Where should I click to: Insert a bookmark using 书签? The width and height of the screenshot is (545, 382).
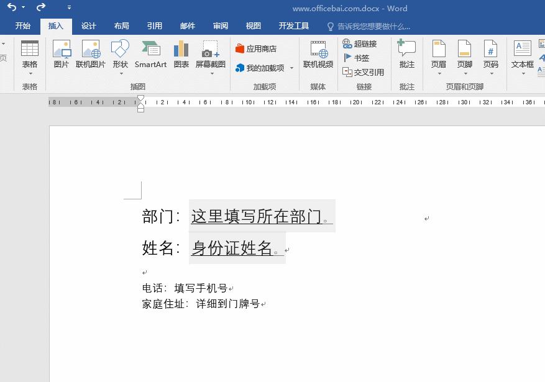[354, 58]
